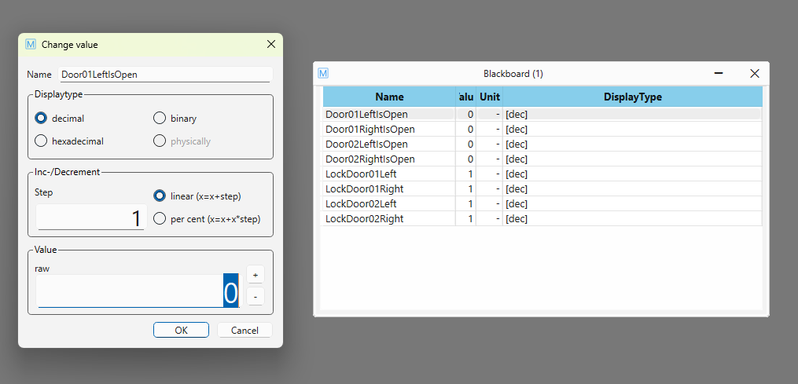Click the DisplayType column header
798x384 pixels.
tap(632, 97)
